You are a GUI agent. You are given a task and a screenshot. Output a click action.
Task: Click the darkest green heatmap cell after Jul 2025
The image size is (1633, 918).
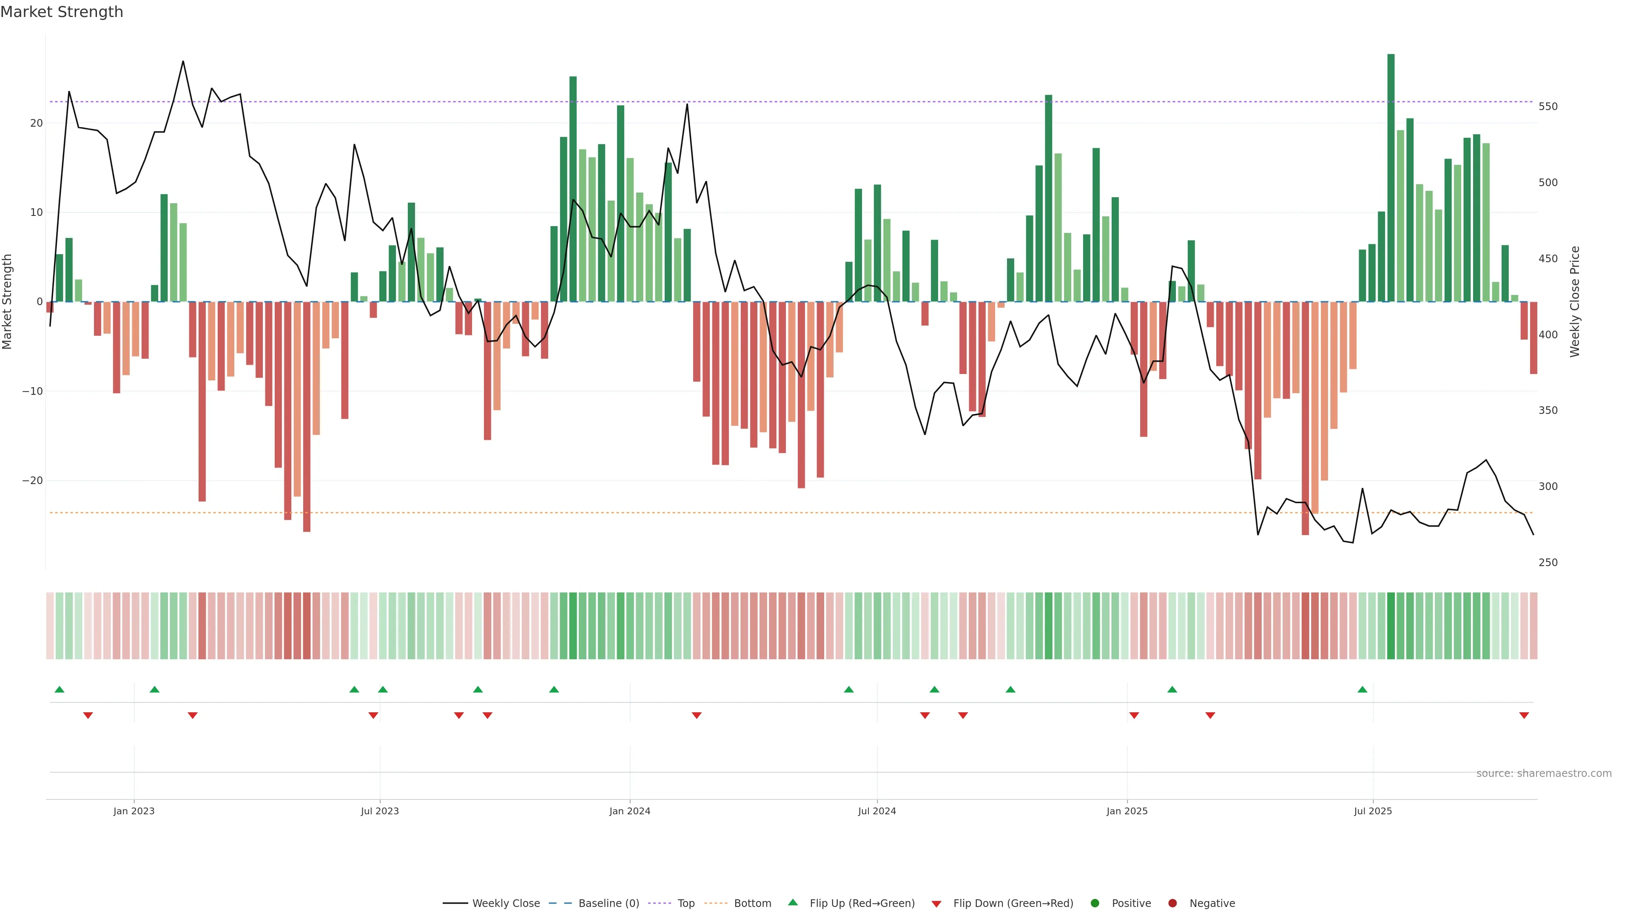1391,625
